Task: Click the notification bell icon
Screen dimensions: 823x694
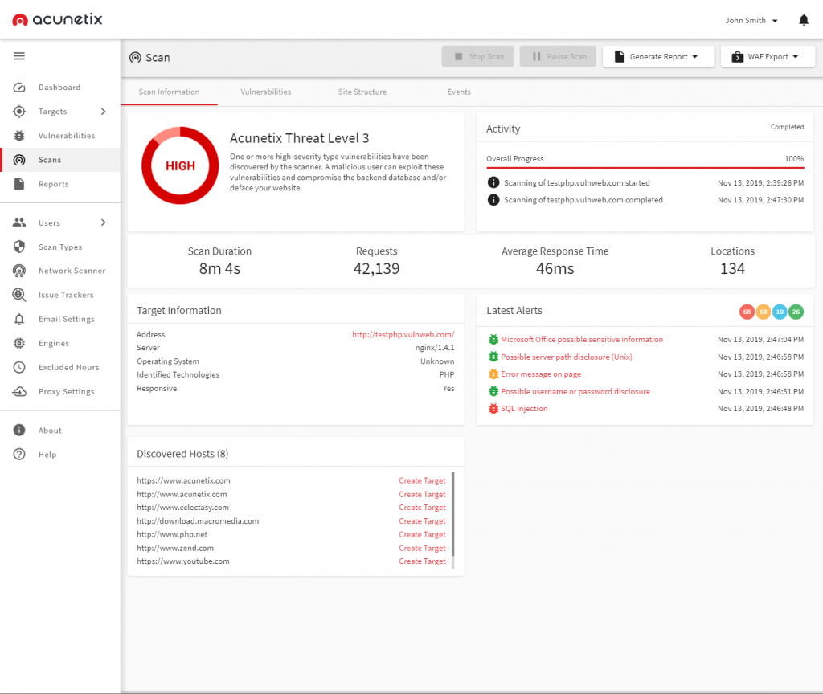Action: [x=803, y=19]
